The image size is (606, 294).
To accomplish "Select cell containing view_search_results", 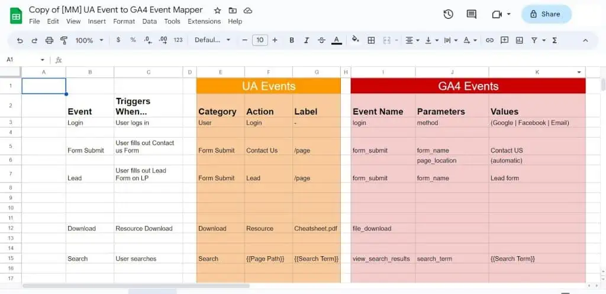I will pyautogui.click(x=383, y=259).
